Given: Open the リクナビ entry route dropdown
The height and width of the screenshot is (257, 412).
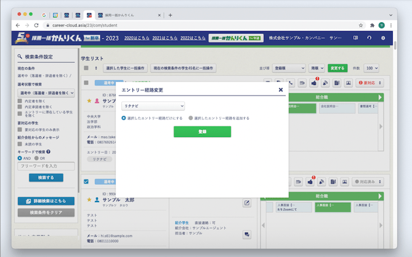Looking at the screenshot, I should (153, 106).
